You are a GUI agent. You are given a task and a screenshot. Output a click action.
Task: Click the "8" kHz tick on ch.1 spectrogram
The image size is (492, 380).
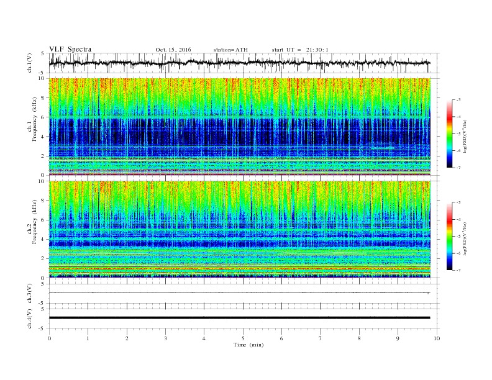click(43, 98)
